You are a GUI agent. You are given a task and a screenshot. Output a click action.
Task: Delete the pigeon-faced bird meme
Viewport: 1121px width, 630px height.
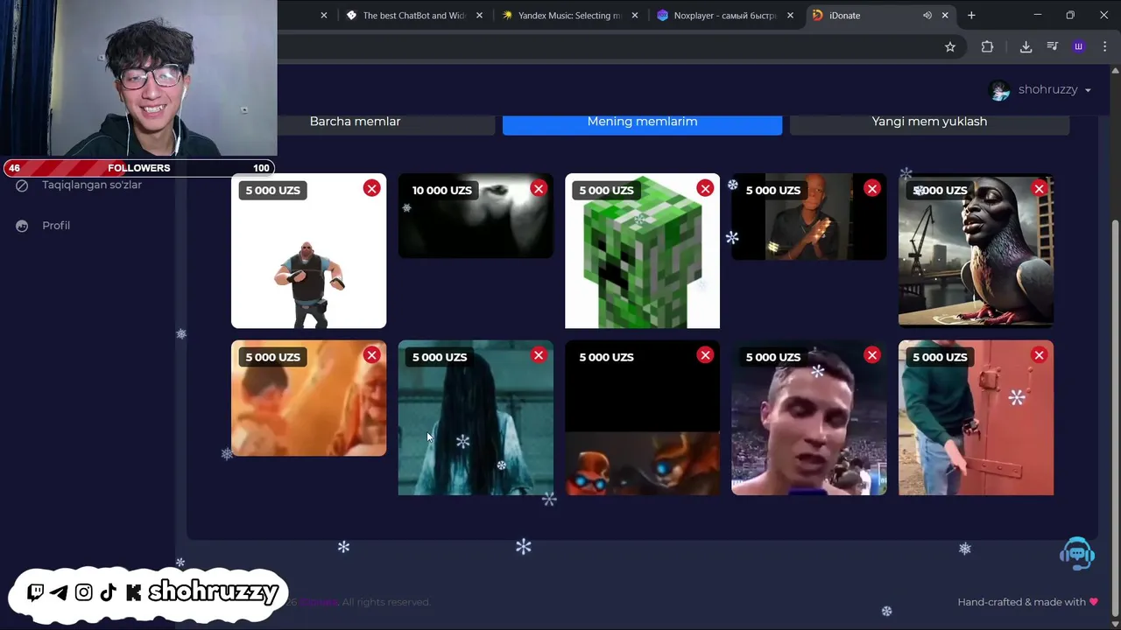click(1039, 188)
